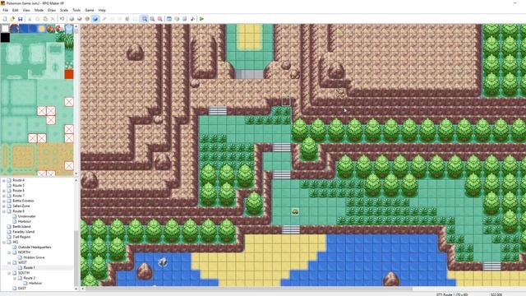Open the Script Editor icon
The image size is (526, 296).
184,19
